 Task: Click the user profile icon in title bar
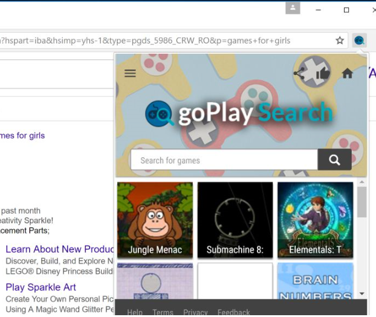coord(293,8)
